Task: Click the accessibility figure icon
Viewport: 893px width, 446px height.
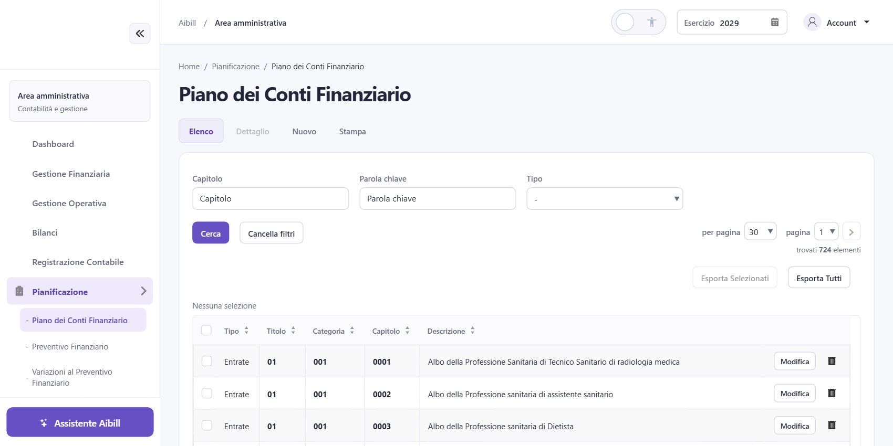Action: click(x=651, y=22)
